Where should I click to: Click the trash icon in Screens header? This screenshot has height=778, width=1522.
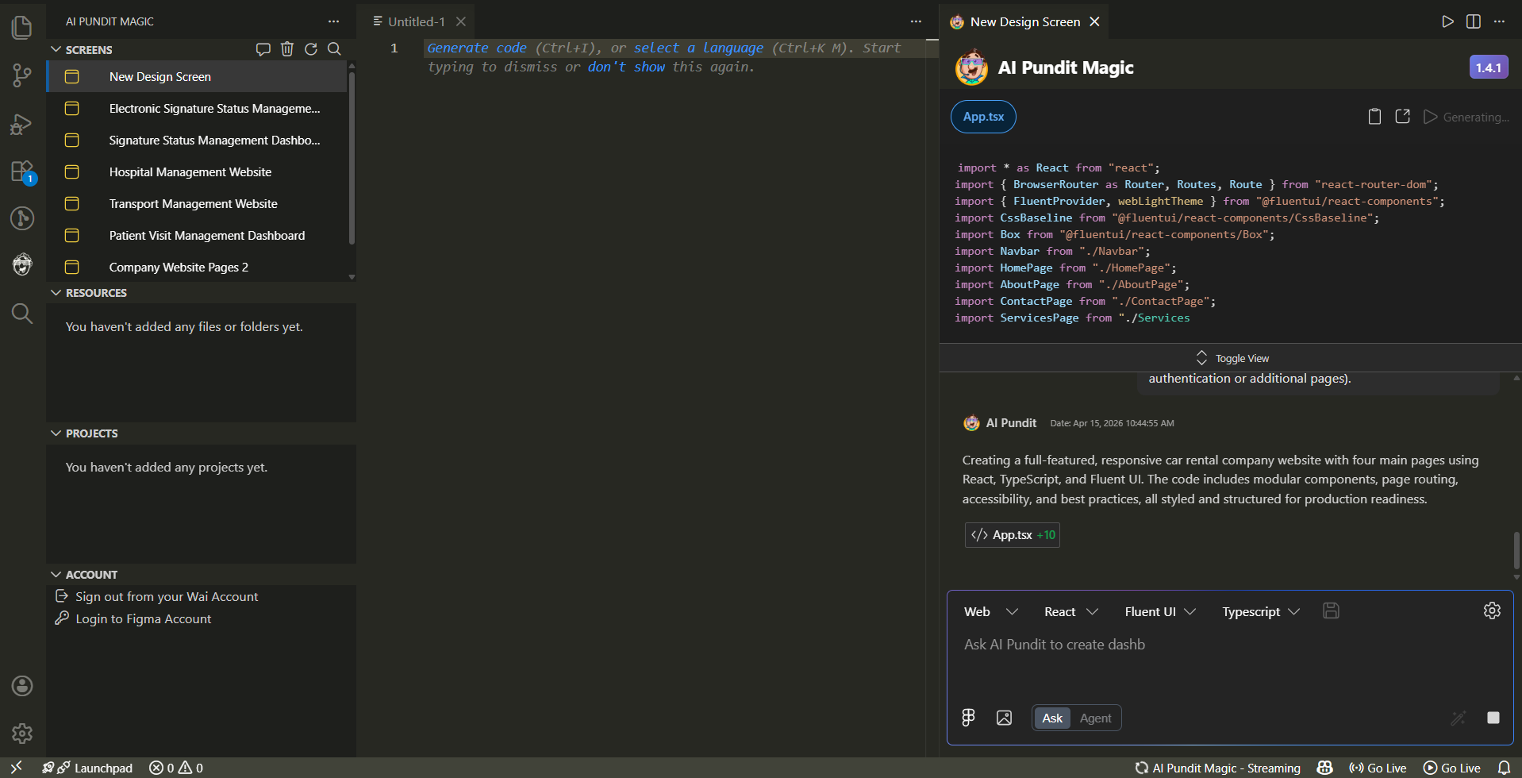(287, 49)
